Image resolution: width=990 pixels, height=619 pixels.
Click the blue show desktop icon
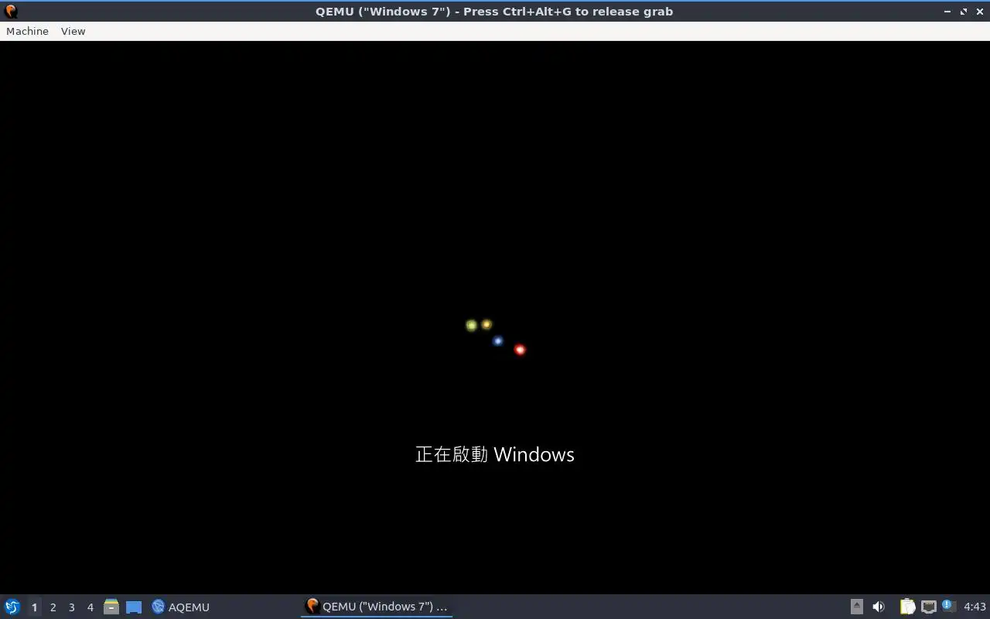click(134, 607)
